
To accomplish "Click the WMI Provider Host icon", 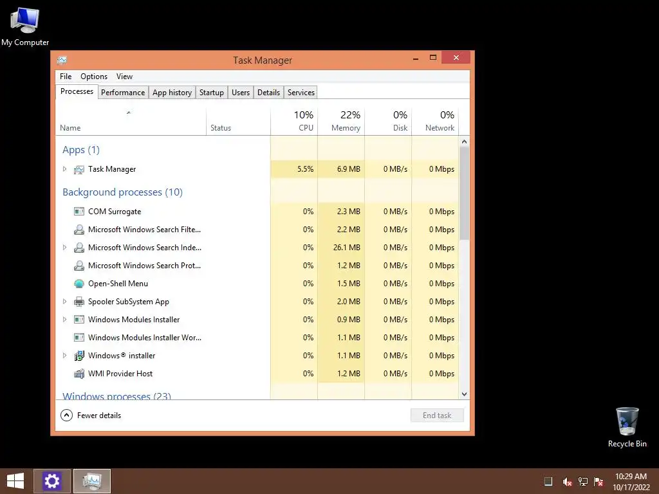I will 79,374.
